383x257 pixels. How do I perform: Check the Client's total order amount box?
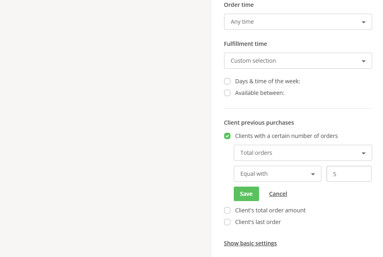pyautogui.click(x=227, y=210)
